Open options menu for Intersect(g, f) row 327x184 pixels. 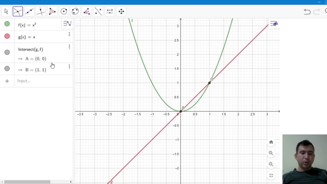[69, 47]
